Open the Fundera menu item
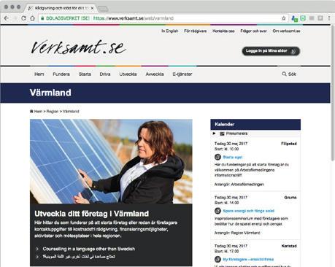The height and width of the screenshot is (267, 335). point(61,74)
